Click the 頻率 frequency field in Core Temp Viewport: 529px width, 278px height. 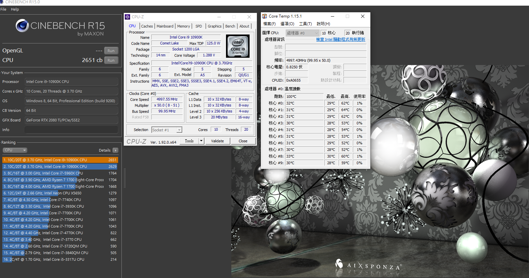click(x=326, y=60)
